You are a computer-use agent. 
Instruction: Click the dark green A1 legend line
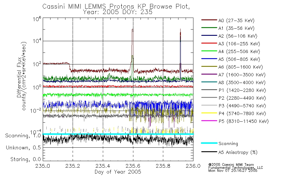point(209,28)
